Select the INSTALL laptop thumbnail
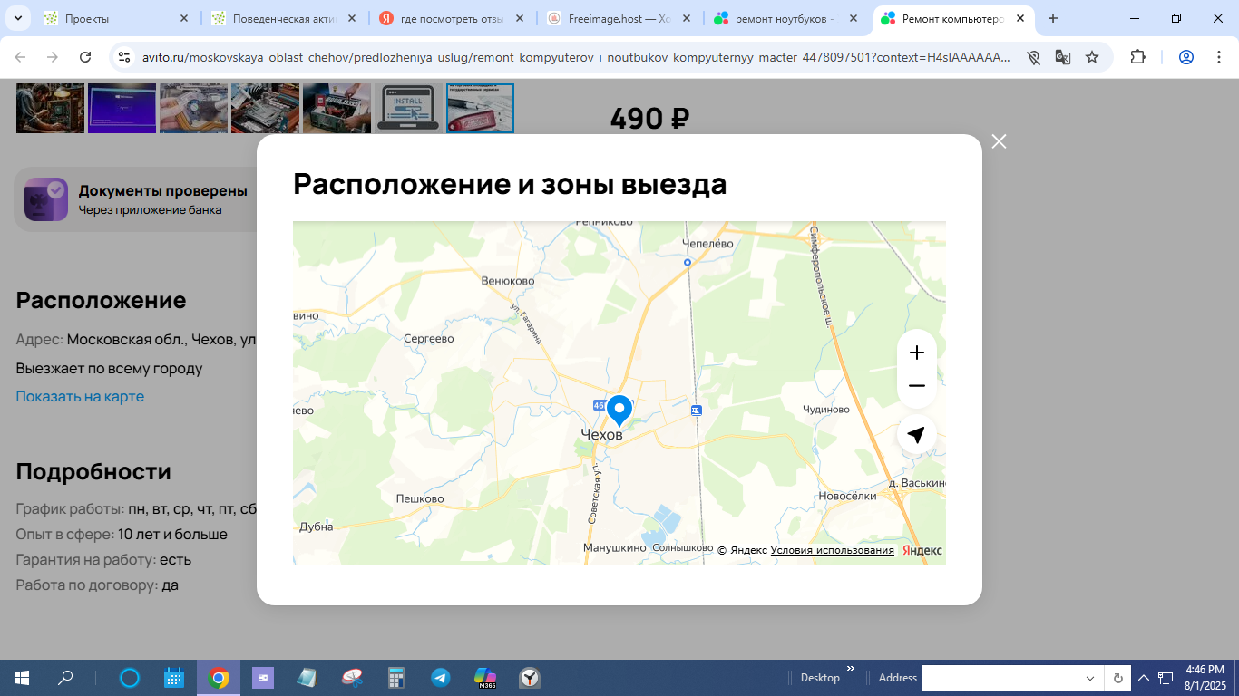 [x=408, y=108]
